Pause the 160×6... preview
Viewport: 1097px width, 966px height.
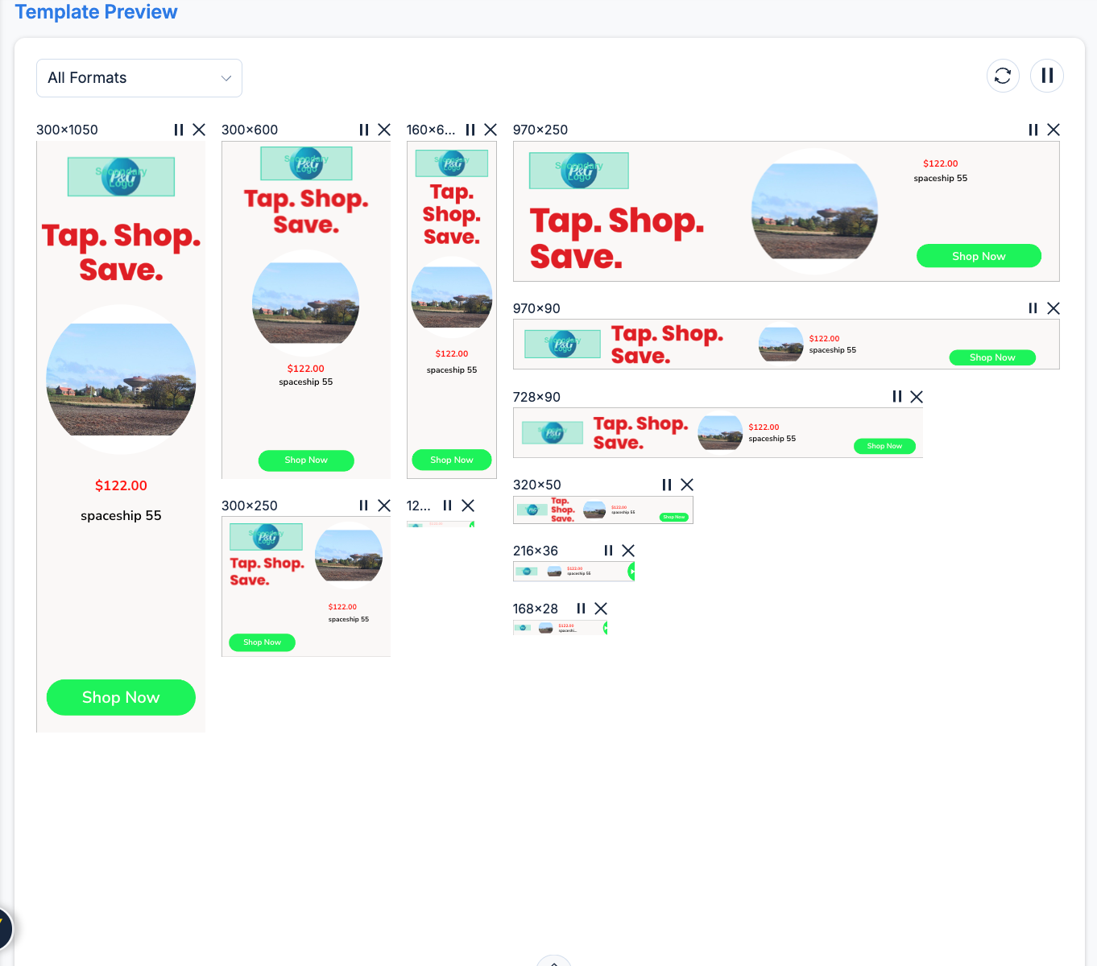pyautogui.click(x=470, y=130)
